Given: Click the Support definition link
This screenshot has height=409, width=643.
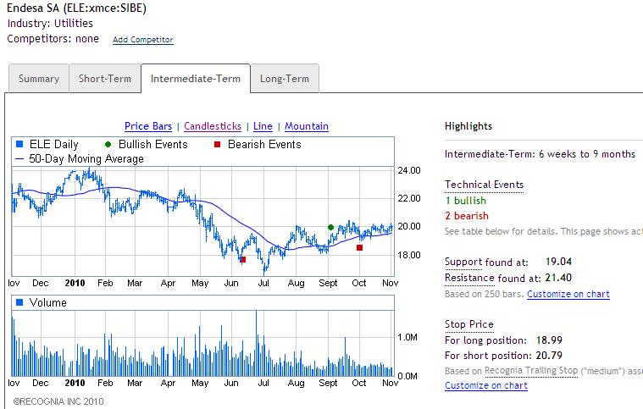Looking at the screenshot, I should coord(463,263).
